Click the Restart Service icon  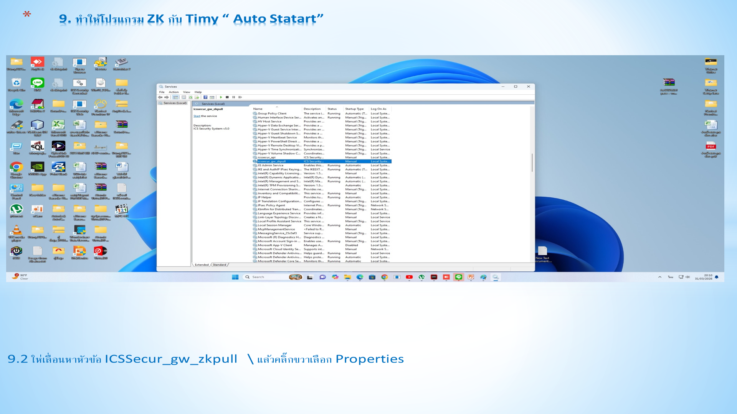tap(240, 97)
